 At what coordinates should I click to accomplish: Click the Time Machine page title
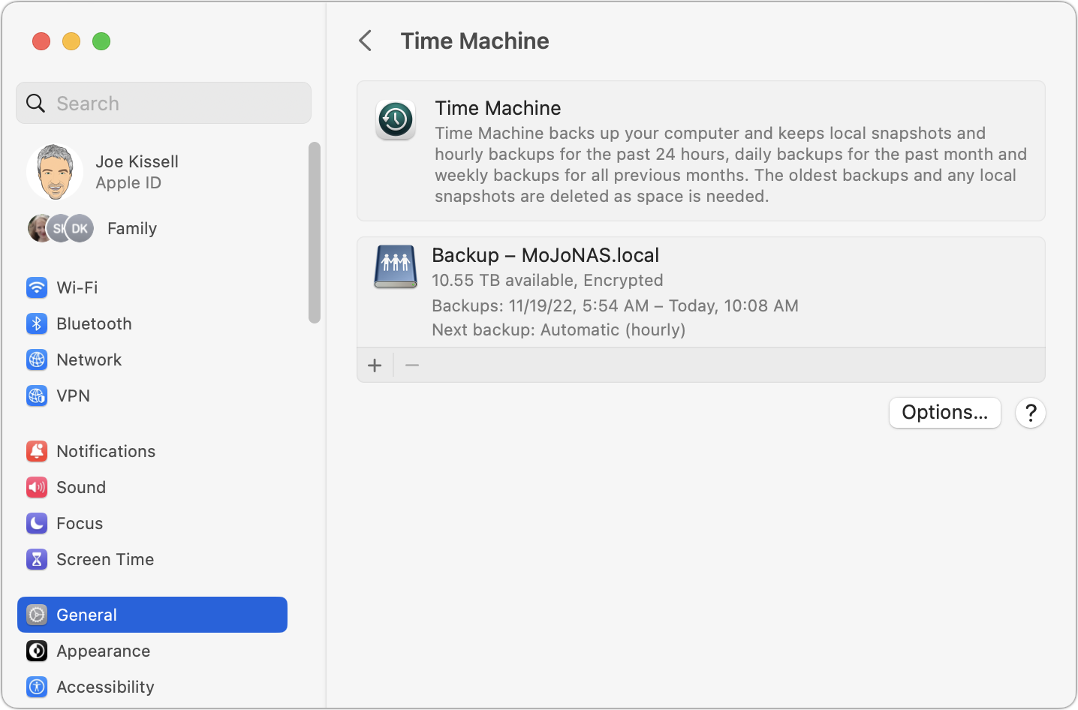coord(475,41)
